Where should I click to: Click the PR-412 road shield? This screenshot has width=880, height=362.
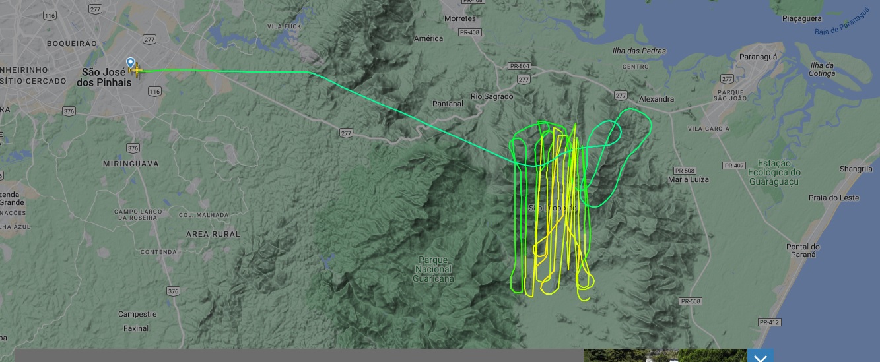(x=770, y=322)
